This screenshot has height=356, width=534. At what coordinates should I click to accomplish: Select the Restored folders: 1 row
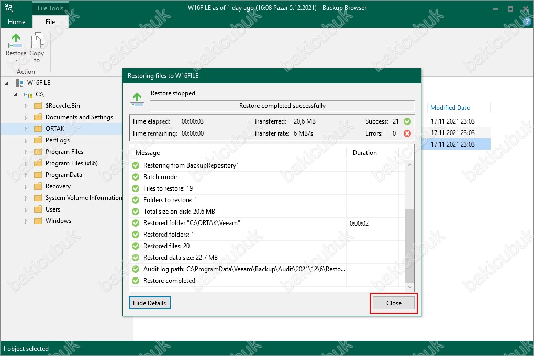click(x=268, y=235)
